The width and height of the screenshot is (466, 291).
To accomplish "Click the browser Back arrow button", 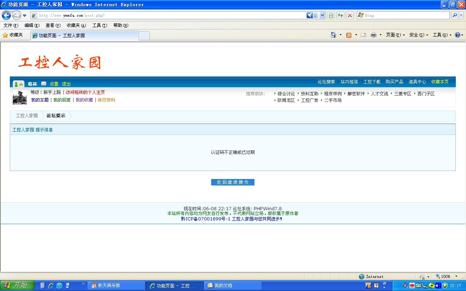I will [x=6, y=15].
